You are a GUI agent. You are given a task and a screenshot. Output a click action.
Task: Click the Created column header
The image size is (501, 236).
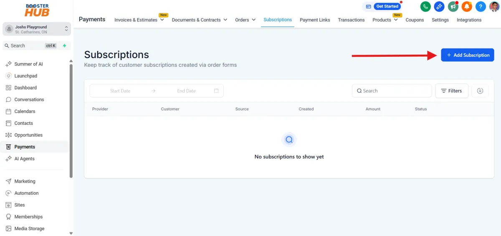point(306,109)
